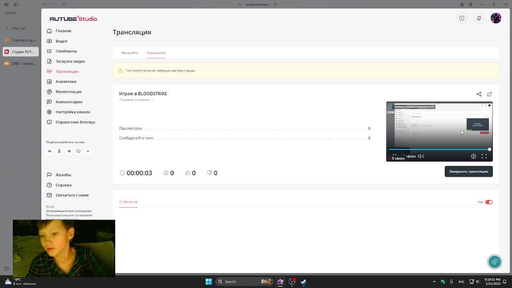Screen dimensions: 512x288
Task: Seek on the stream player progress bar
Action: 439,150
